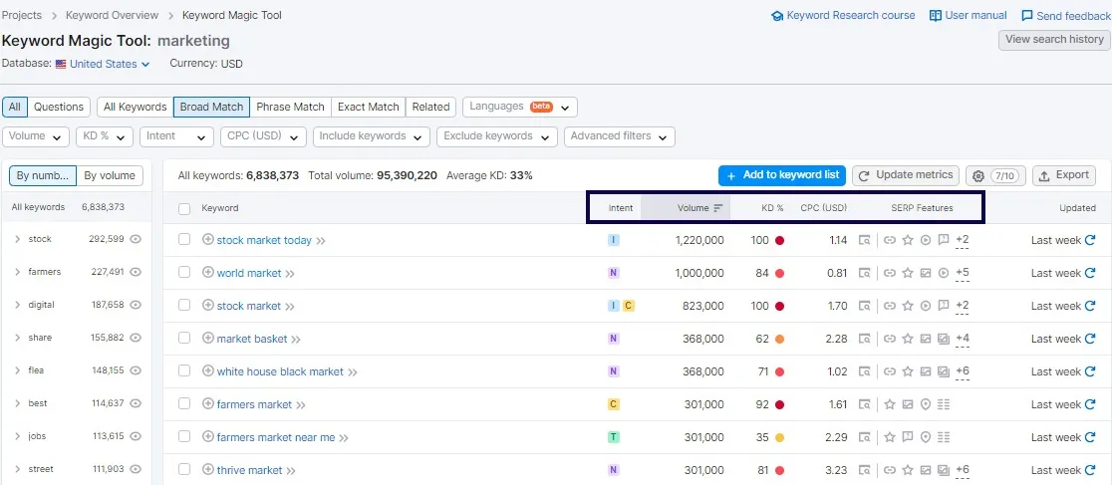The height and width of the screenshot is (485, 1112).
Task: Open the Advanced filters dropdown
Action: coord(619,136)
